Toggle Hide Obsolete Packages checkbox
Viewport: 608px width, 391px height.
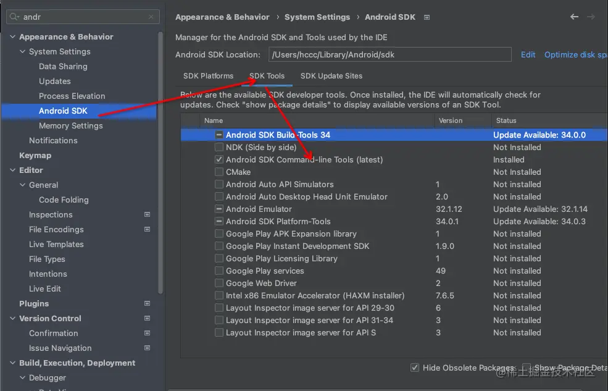(415, 368)
